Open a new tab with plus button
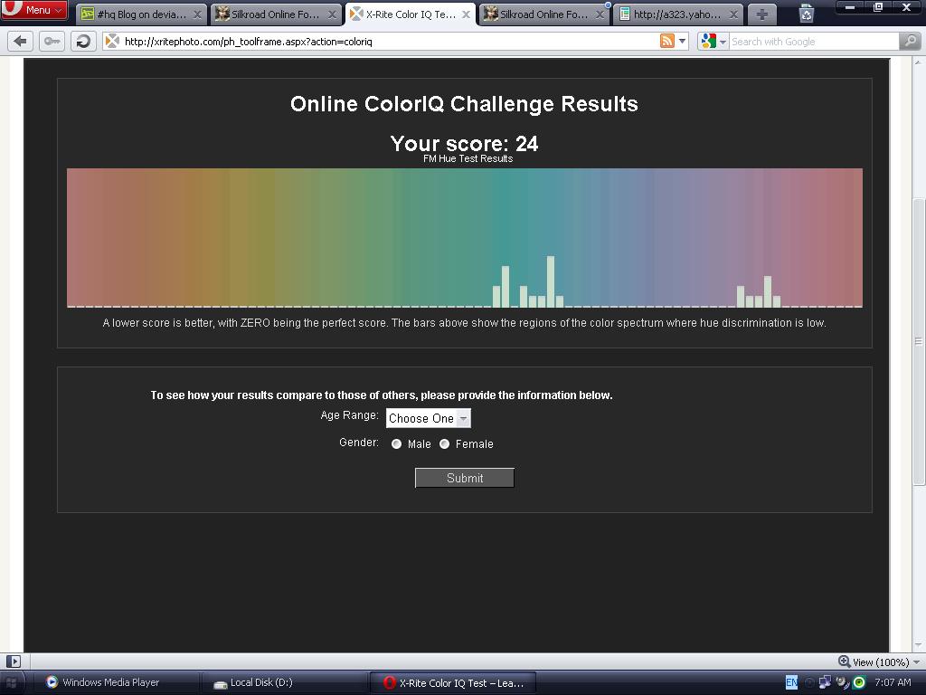926x695 pixels. pyautogui.click(x=761, y=14)
